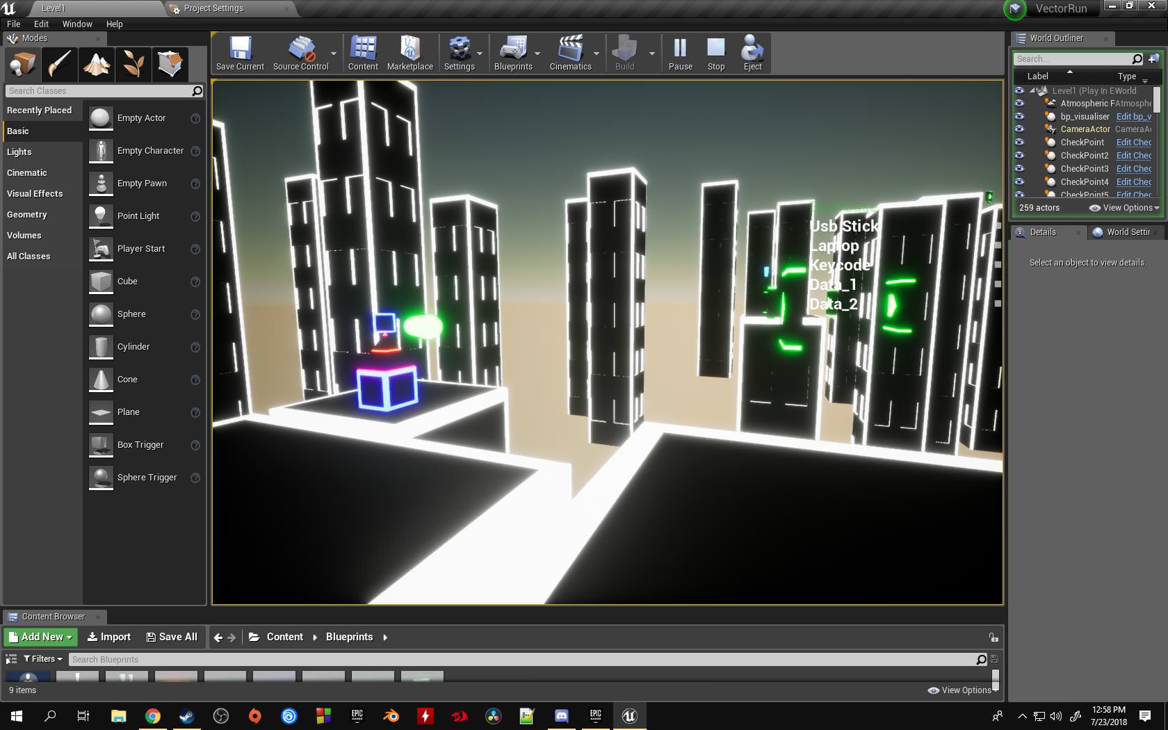Click the Empty Actor sphere icon
This screenshot has width=1168, height=730.
tap(101, 118)
